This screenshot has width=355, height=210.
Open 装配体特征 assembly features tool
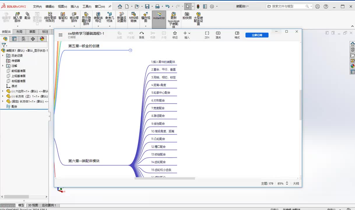(x=98, y=17)
